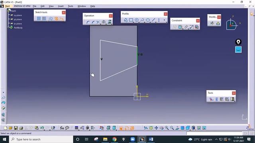Toggle Swap Visible Space icon
Image resolution: width=255 pixels, height=143 pixels.
click(204, 128)
